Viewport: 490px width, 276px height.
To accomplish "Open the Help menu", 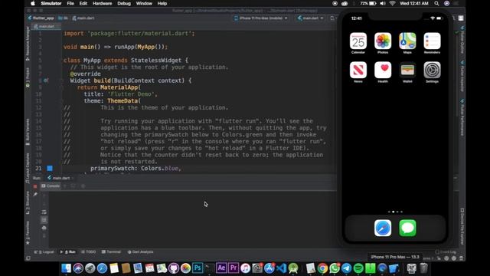I will click(162, 3).
